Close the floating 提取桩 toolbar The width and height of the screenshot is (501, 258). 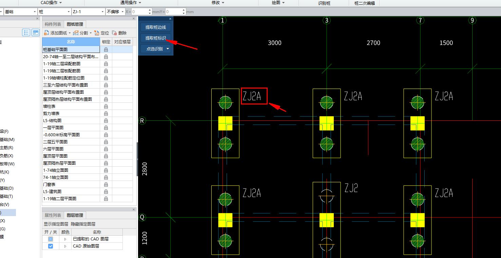point(170,19)
